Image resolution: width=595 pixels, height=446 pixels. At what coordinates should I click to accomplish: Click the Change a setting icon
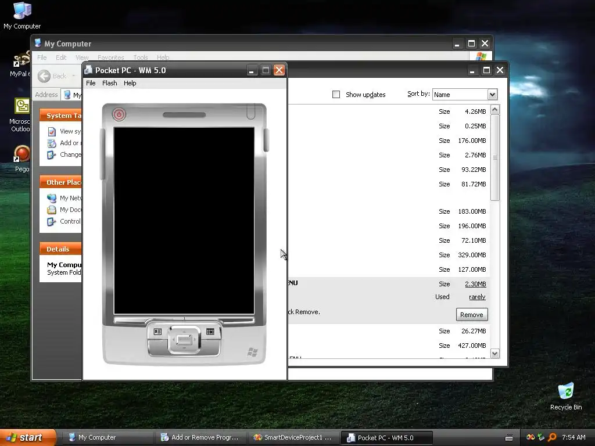pyautogui.click(x=52, y=154)
